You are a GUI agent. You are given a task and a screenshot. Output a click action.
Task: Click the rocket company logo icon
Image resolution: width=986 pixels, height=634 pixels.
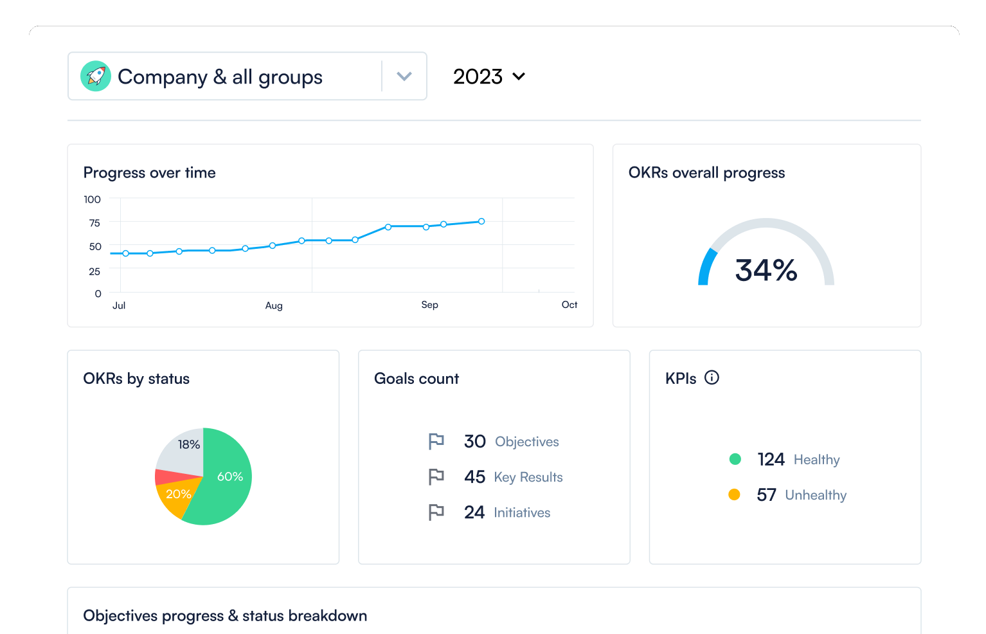tap(96, 77)
